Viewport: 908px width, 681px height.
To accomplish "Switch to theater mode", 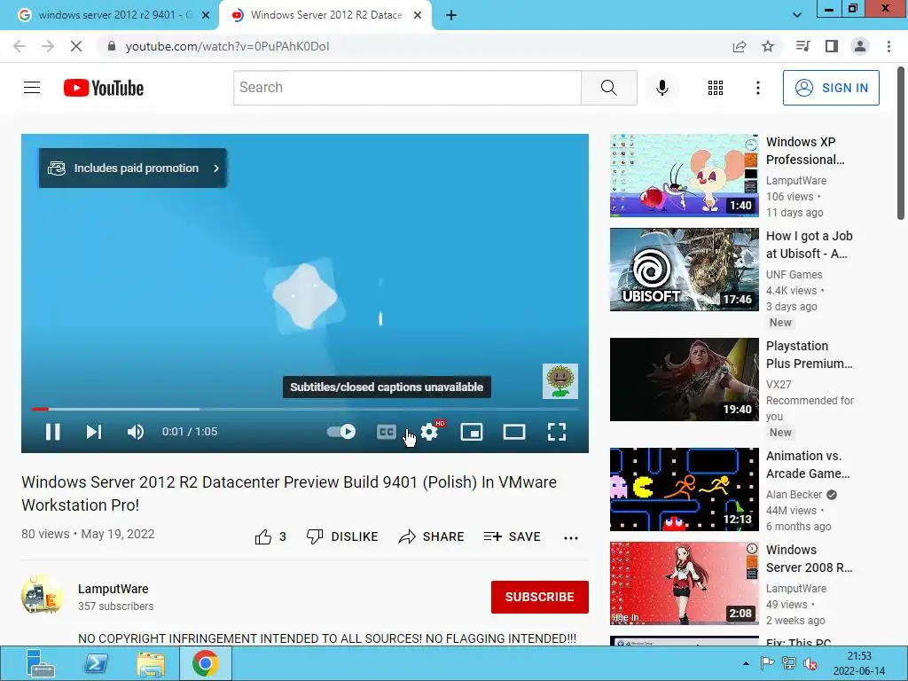I will coord(514,432).
